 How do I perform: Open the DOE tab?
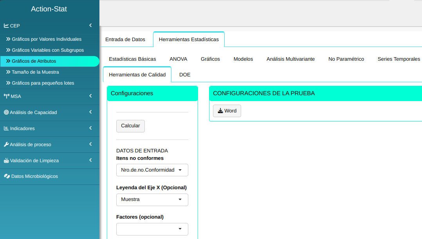(185, 75)
